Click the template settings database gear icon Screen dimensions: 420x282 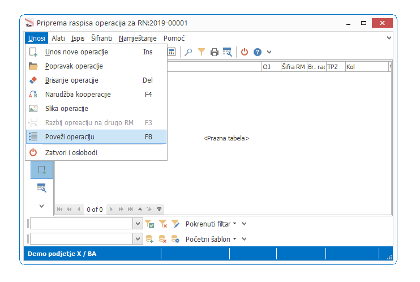pyautogui.click(x=175, y=239)
